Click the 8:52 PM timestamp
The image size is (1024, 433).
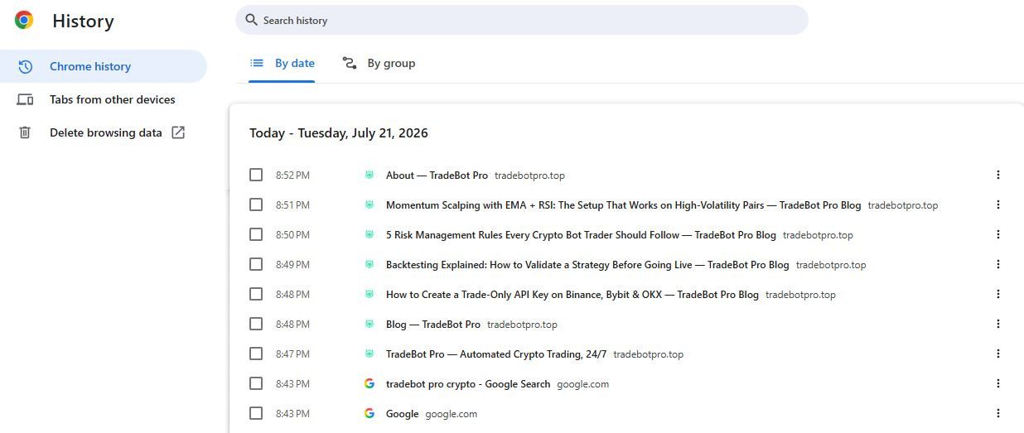292,175
